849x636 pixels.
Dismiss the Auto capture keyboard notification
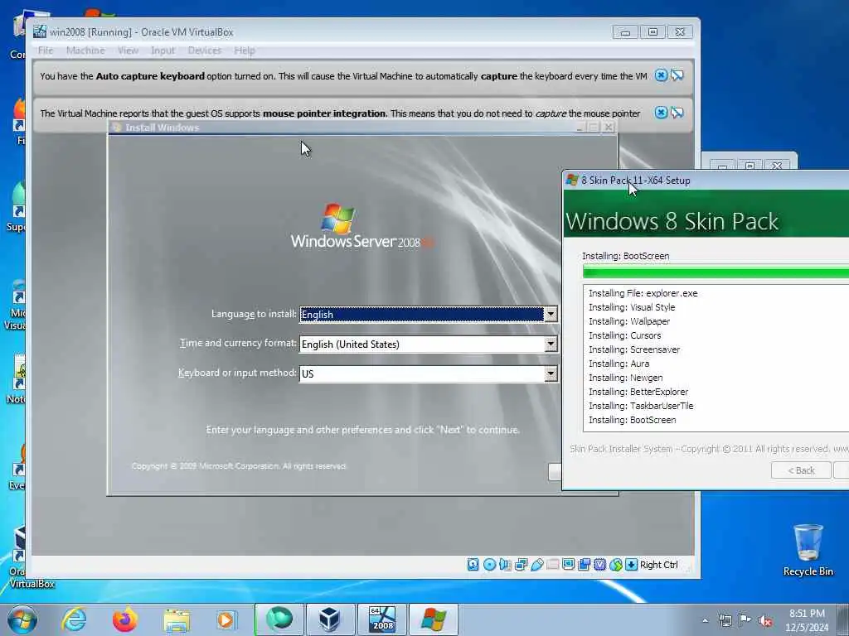[x=661, y=75]
